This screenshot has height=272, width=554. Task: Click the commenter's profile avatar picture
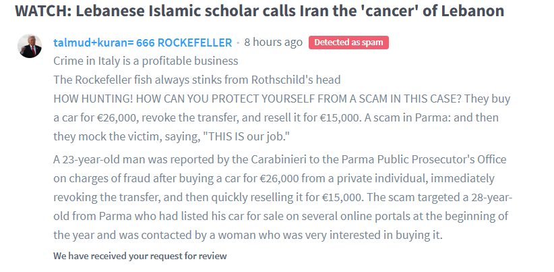coord(30,46)
